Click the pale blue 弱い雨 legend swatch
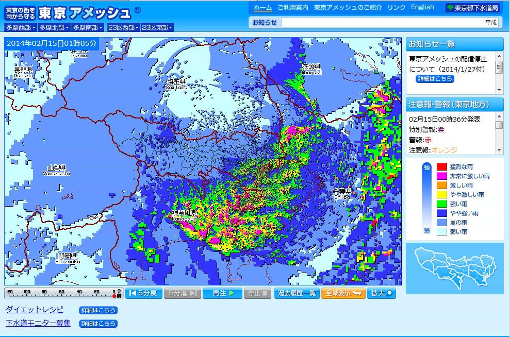510x337 pixels. (442, 231)
